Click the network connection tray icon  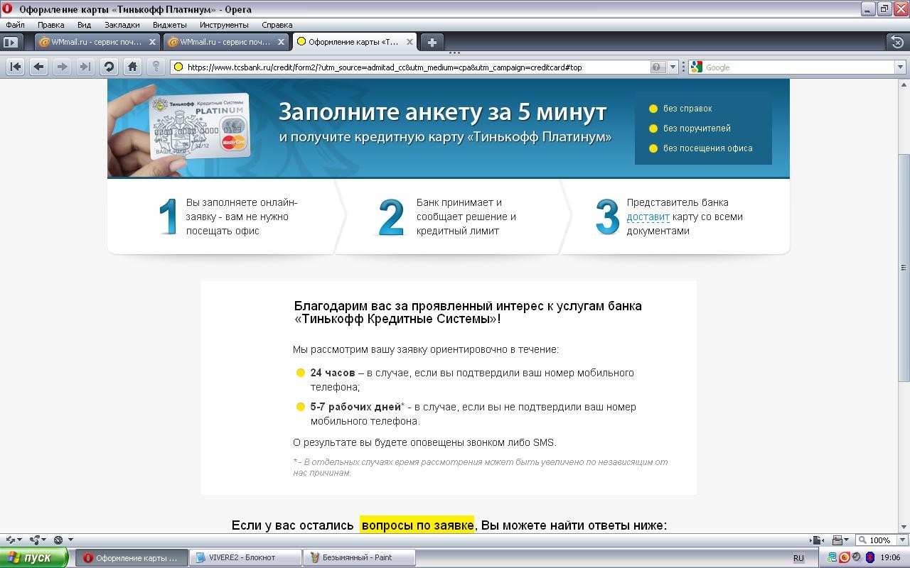pos(833,558)
